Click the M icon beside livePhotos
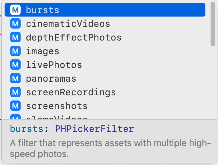 [15, 65]
